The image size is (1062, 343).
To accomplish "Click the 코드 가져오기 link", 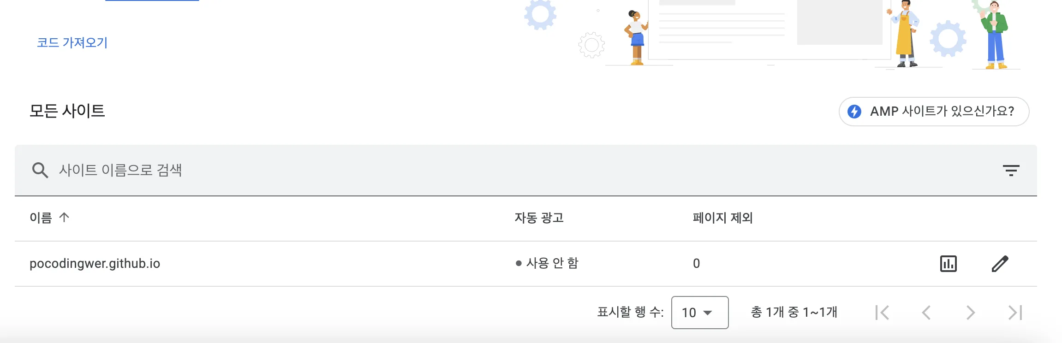I will tap(72, 42).
